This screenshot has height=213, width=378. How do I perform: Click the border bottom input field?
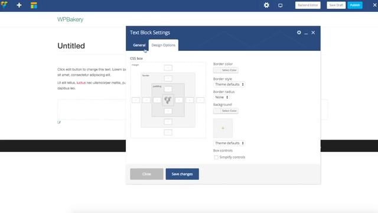tap(168, 122)
